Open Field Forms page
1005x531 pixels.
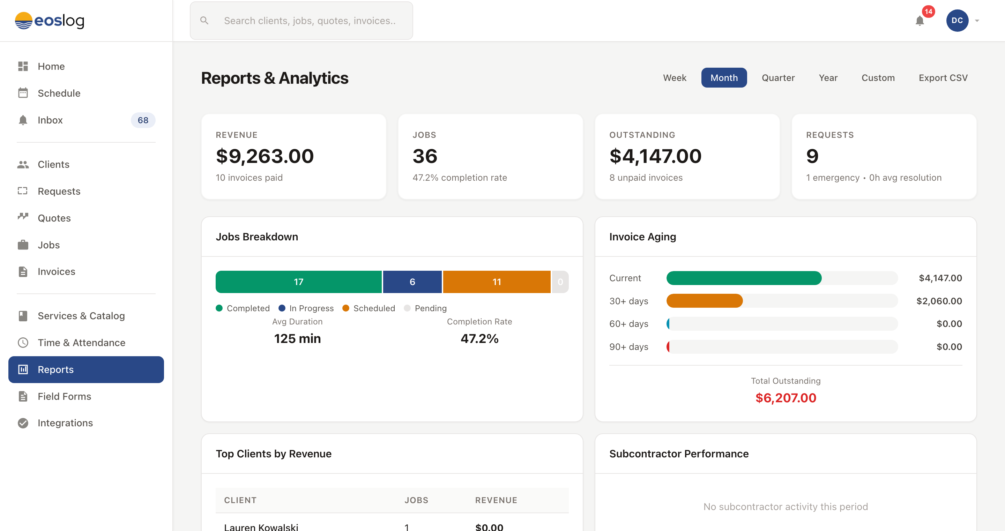(x=86, y=396)
